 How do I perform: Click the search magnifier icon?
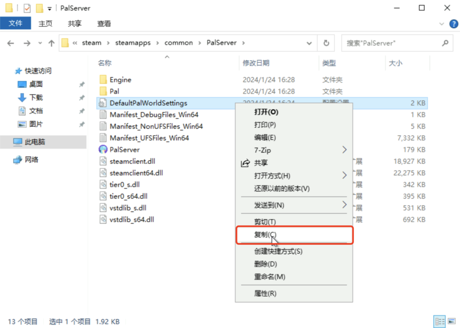pos(445,43)
